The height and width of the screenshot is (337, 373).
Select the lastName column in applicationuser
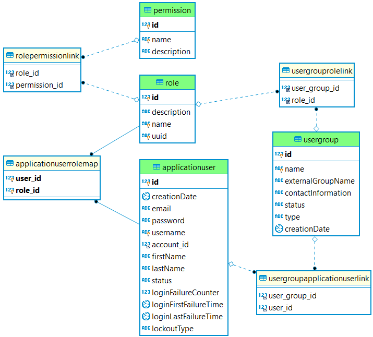(x=184, y=269)
